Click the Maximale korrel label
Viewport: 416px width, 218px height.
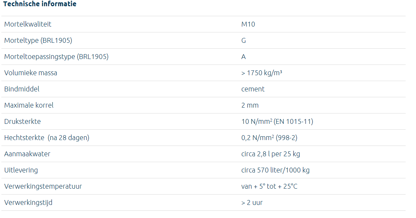29,106
